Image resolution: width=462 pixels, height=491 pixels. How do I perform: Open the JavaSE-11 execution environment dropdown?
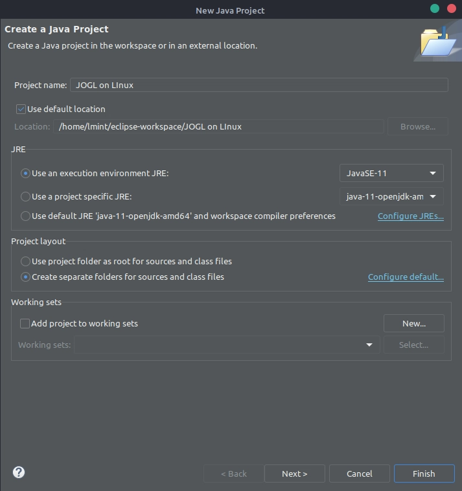[391, 173]
